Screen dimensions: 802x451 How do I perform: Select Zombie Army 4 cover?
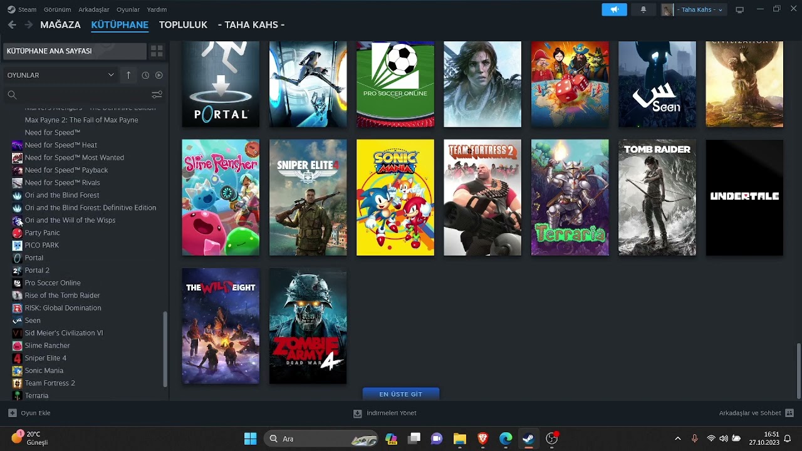(308, 326)
